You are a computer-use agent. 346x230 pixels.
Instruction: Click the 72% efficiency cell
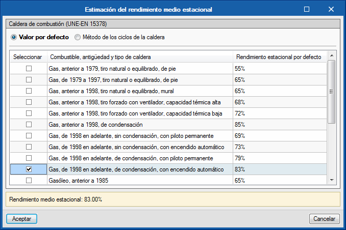tap(280, 113)
